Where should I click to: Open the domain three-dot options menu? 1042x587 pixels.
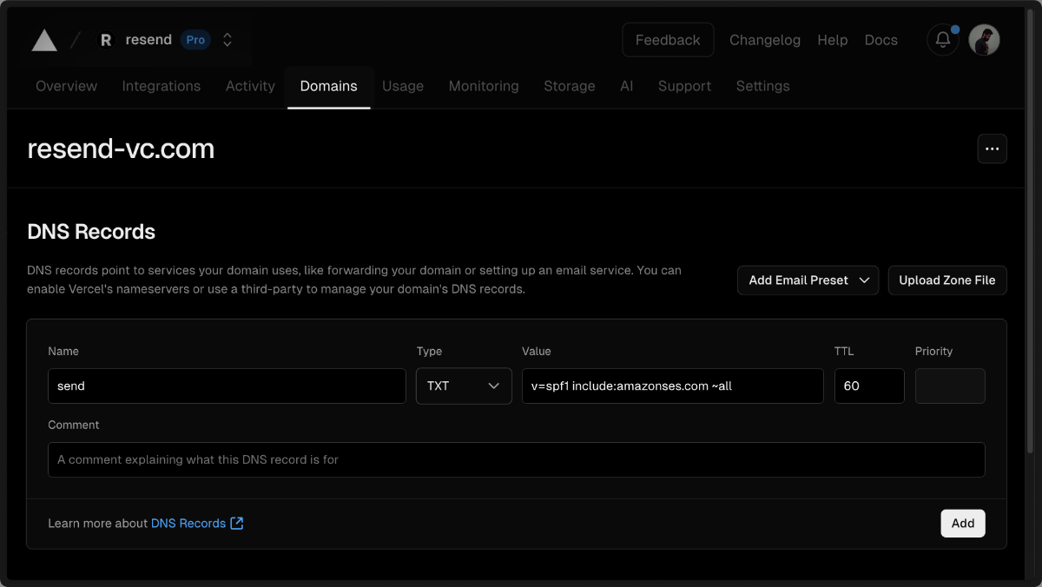(x=993, y=148)
